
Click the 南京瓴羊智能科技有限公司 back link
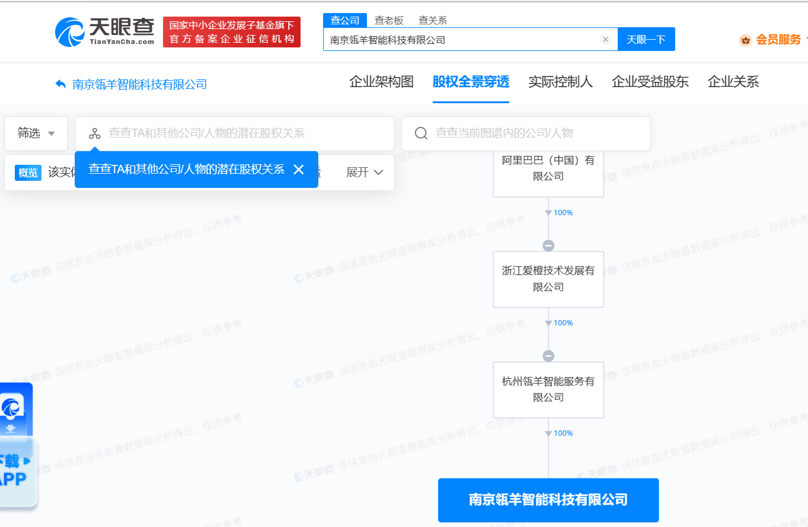(x=140, y=84)
